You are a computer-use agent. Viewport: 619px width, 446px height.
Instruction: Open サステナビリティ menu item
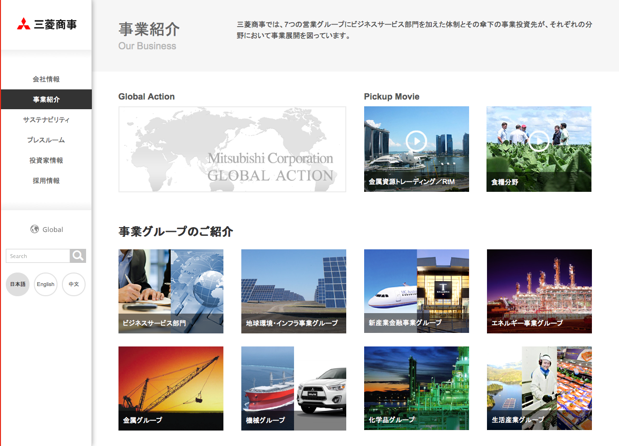[x=46, y=120]
